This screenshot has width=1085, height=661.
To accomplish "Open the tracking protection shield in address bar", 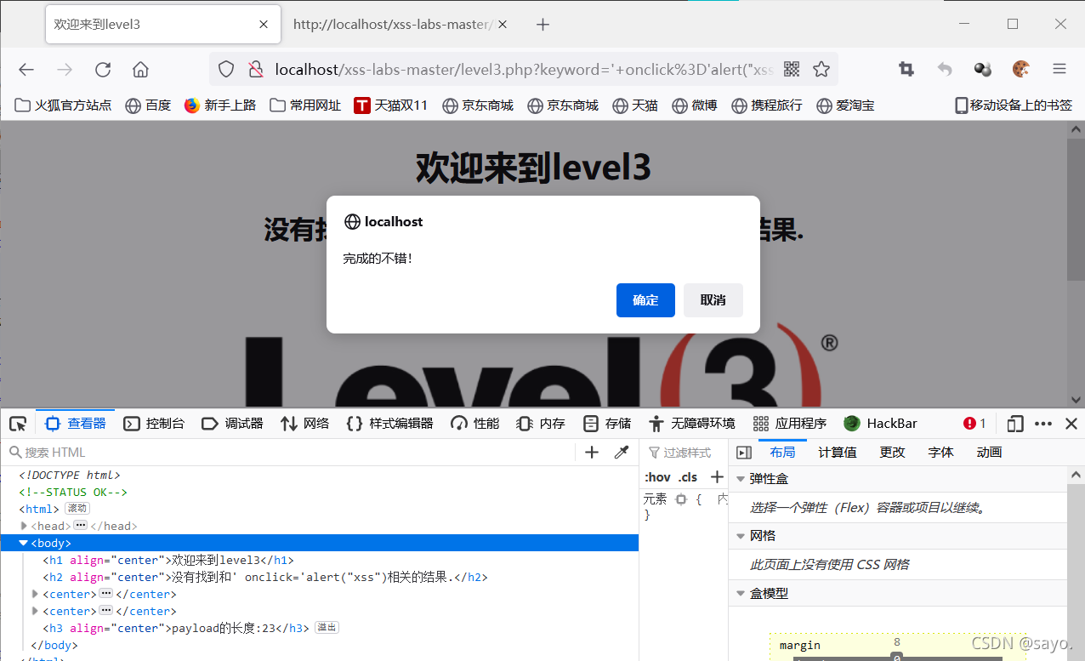I will click(x=226, y=69).
